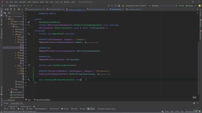Open the Aura run configuration dropdown

165,6
